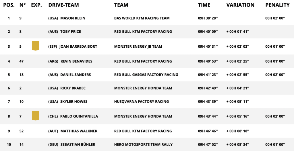The width and height of the screenshot is (294, 151).
Task: Open rider Mason Klein's entry
Action: [x=73, y=18]
